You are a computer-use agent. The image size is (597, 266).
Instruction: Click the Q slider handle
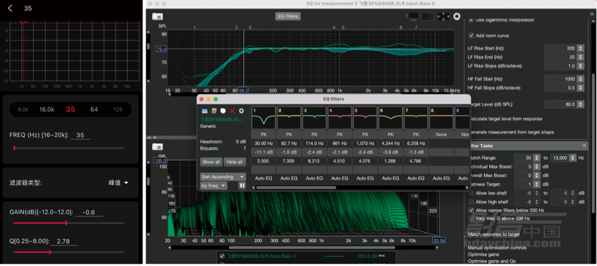point(50,252)
